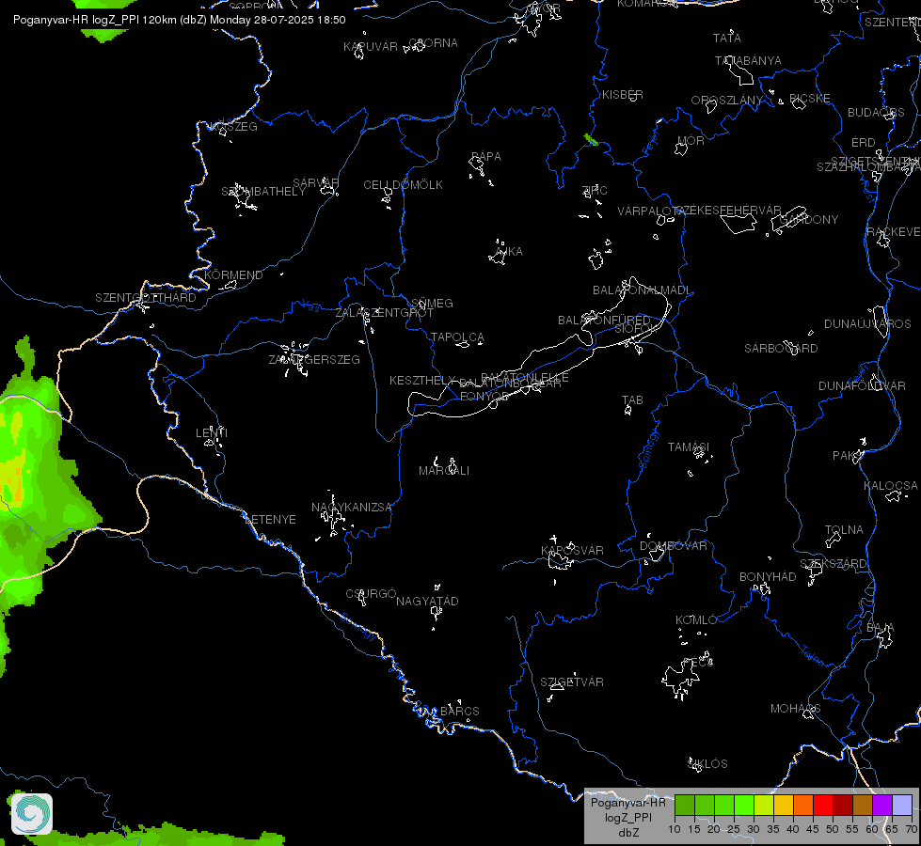921x846 pixels.
Task: Pick the yellow 35-40 dBZ legend swatch
Action: point(784,806)
